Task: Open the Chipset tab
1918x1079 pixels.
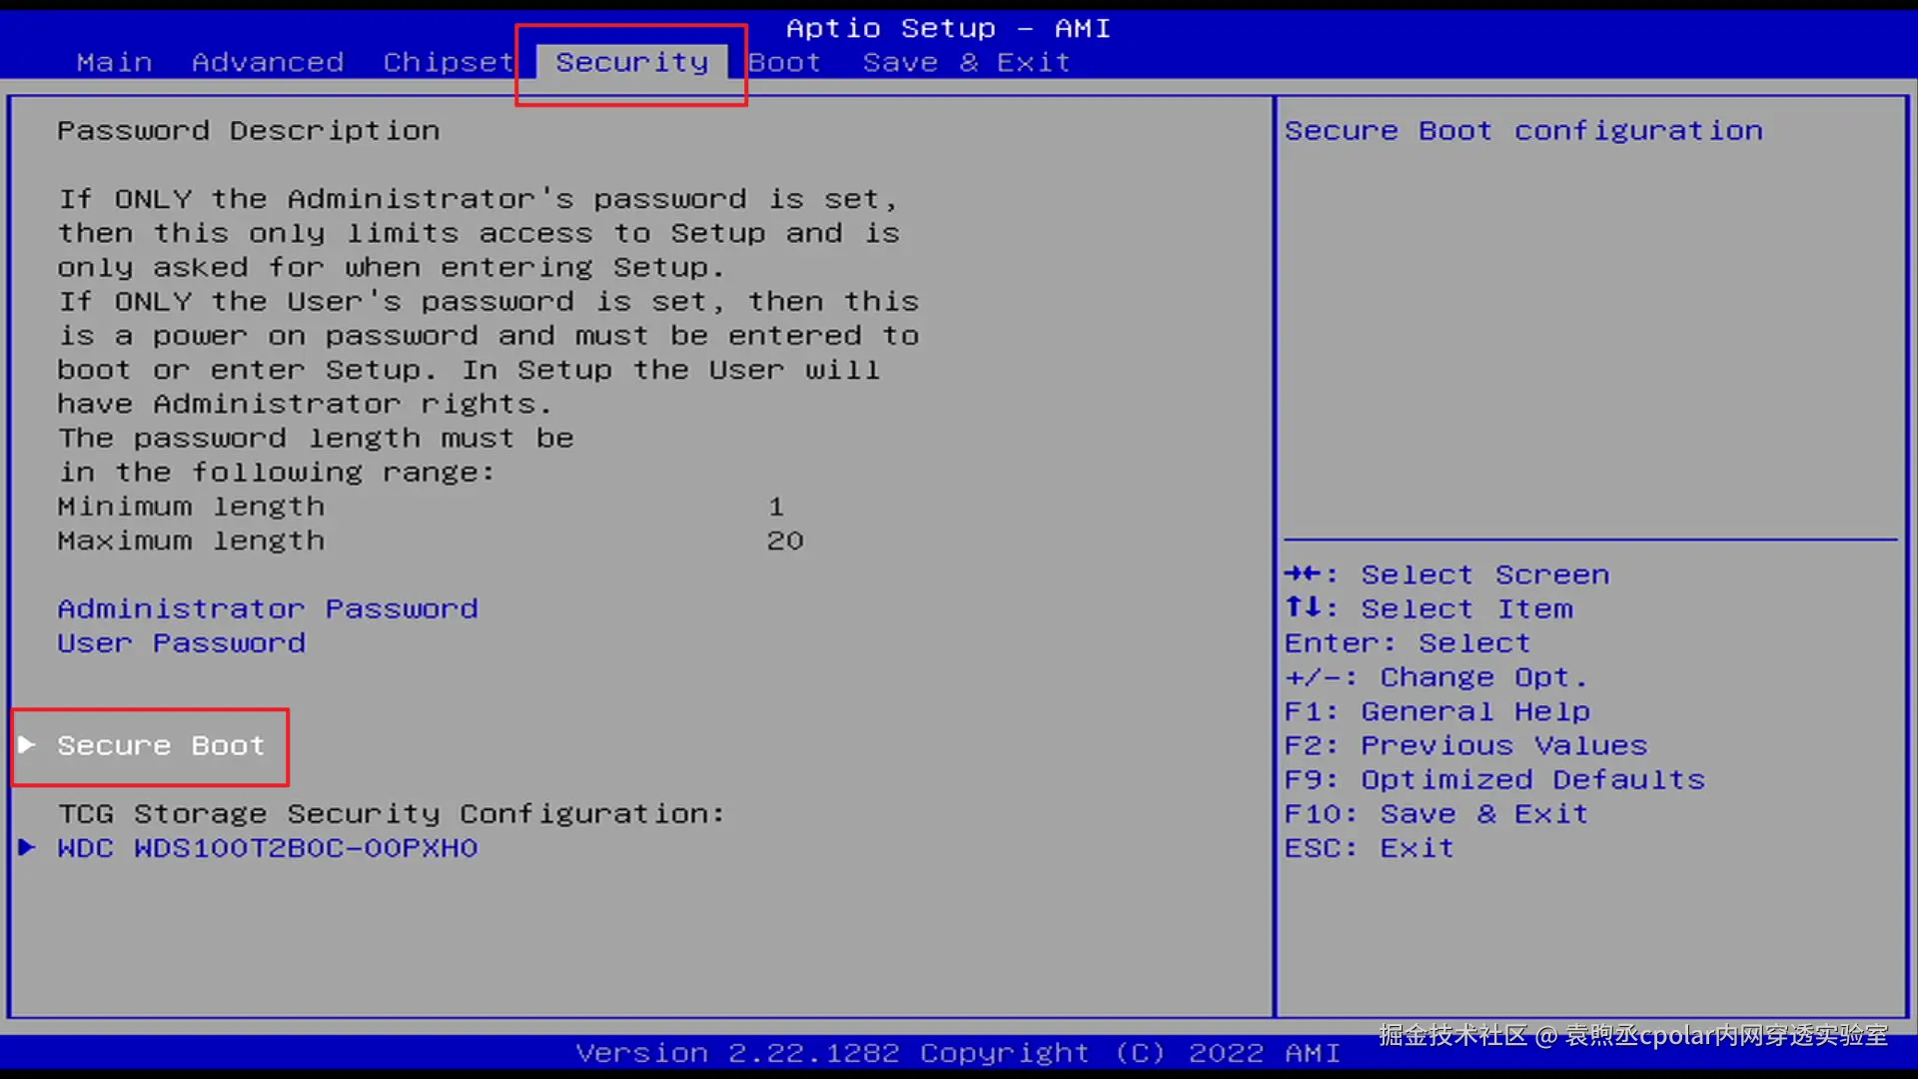Action: point(448,62)
